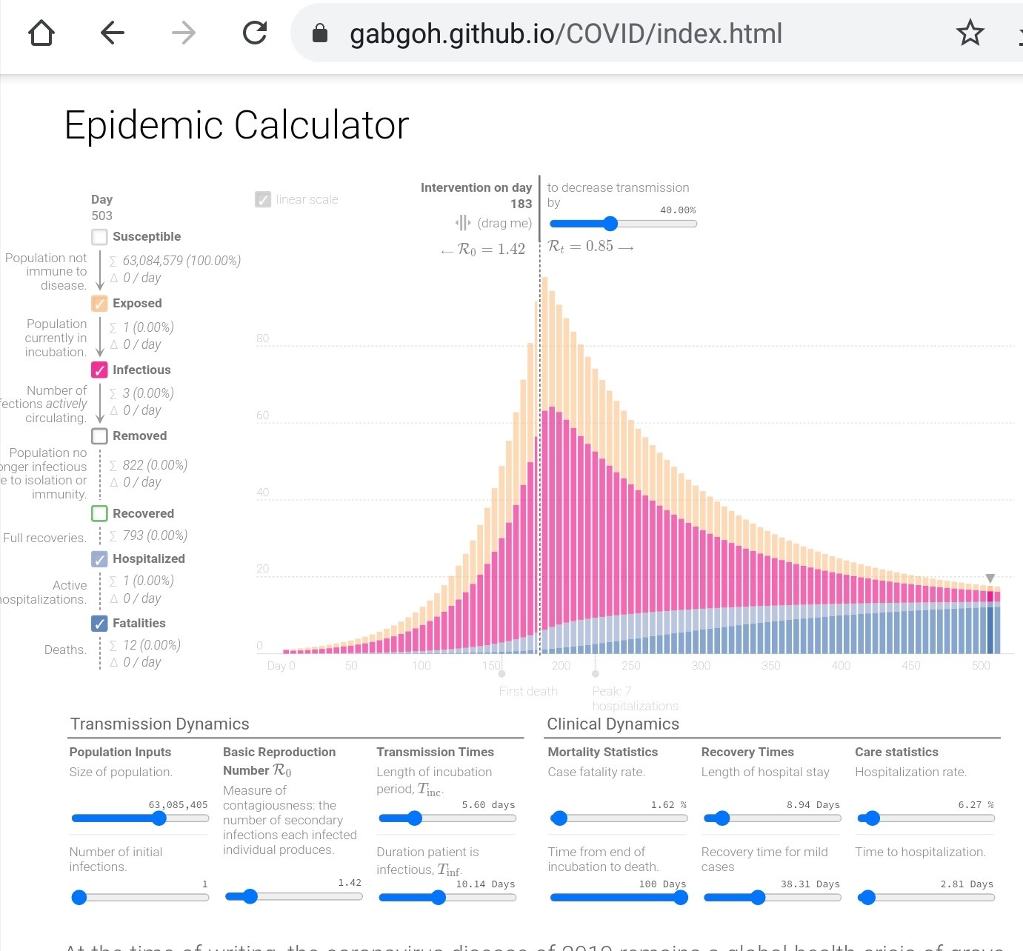Click the intervention drag handle icon
The image size is (1023, 951).
click(x=463, y=223)
